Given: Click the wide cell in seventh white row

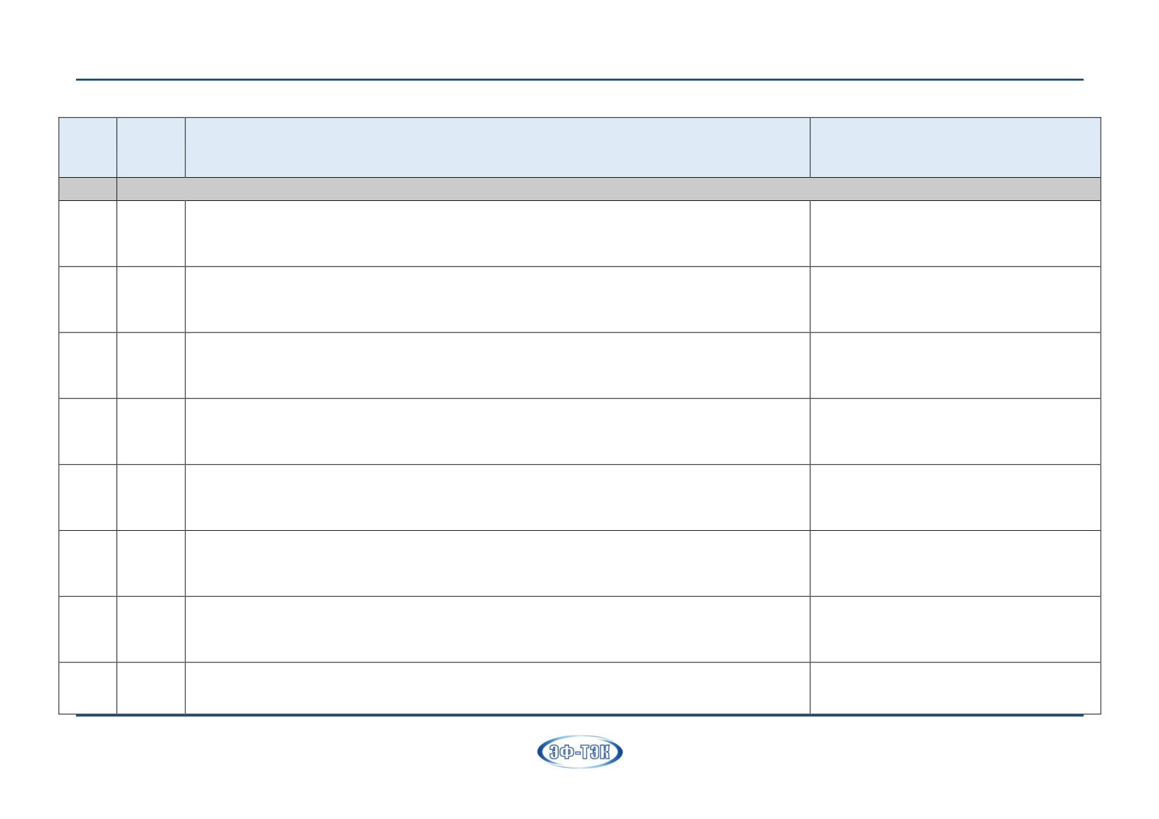Looking at the screenshot, I should click(x=497, y=630).
